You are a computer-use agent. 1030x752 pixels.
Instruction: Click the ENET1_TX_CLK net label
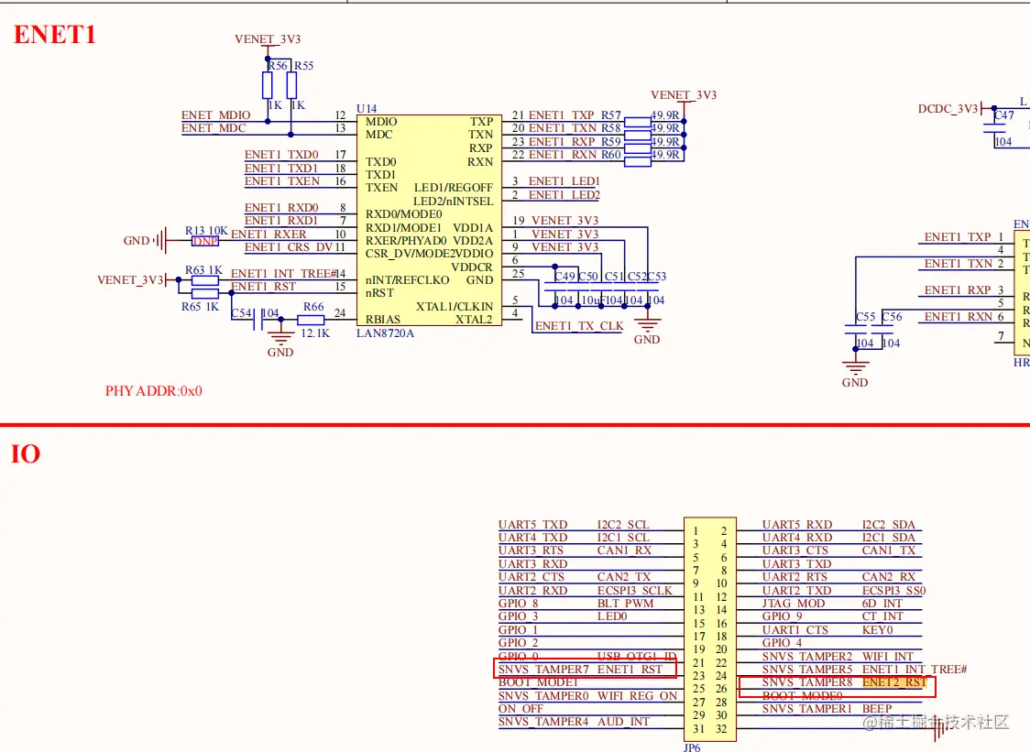pyautogui.click(x=579, y=326)
